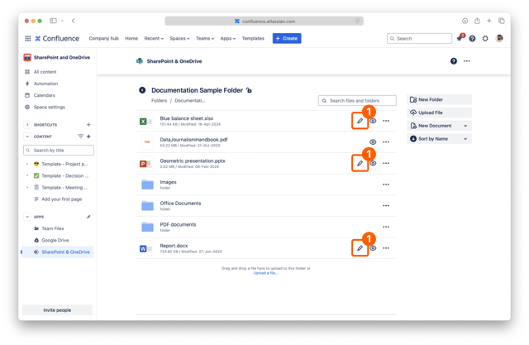The width and height of the screenshot is (529, 345).
Task: Collapse the Shortcuts section in sidebar
Action: (27, 125)
